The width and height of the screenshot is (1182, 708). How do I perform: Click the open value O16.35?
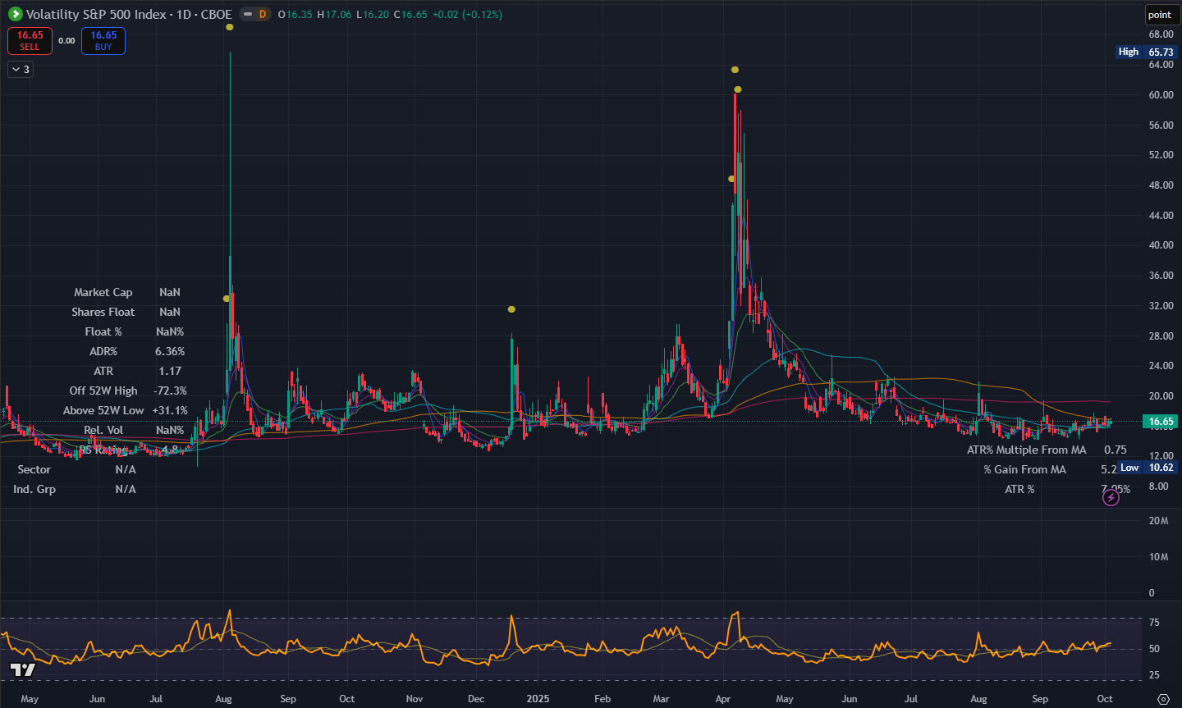click(295, 15)
